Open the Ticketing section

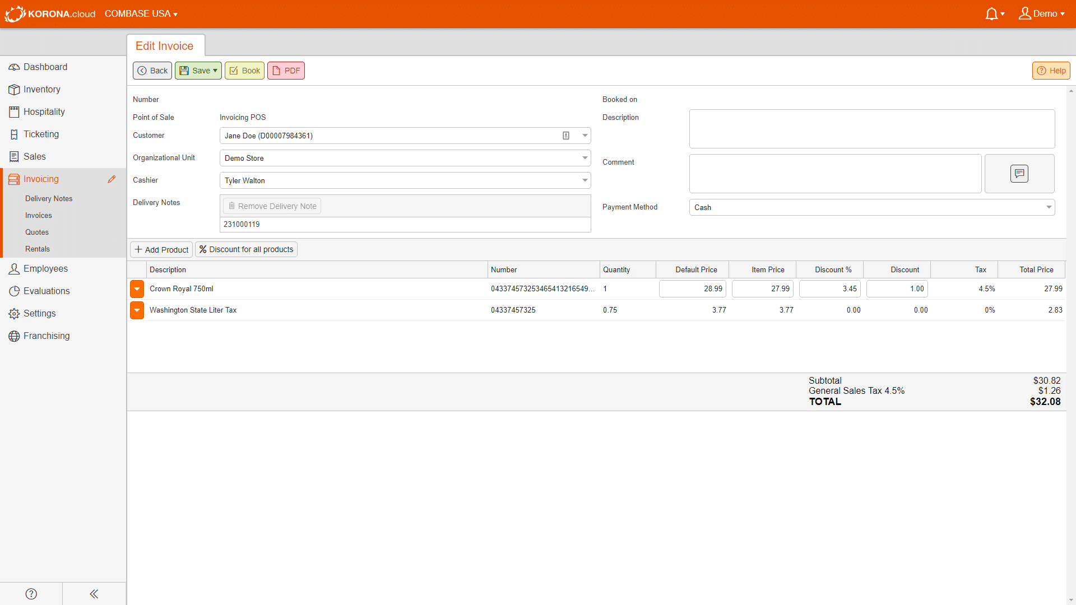[63, 134]
